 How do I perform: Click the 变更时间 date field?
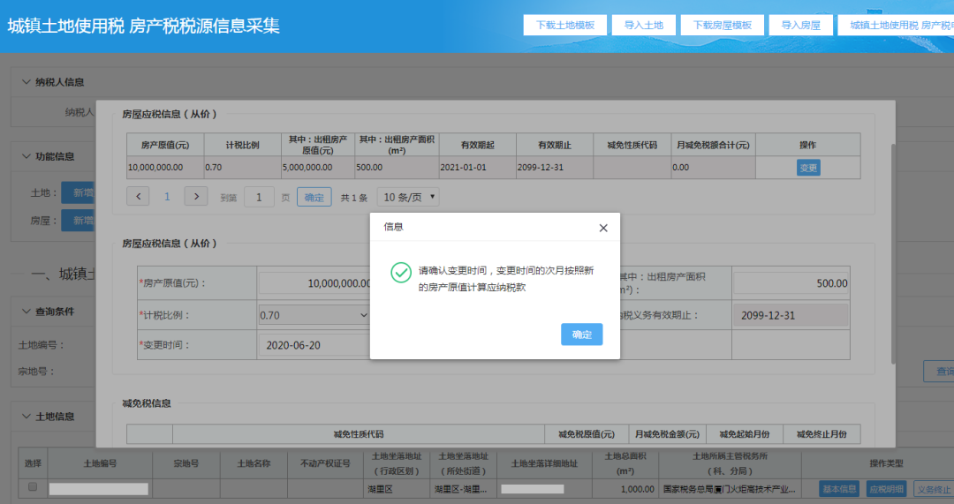[x=314, y=345]
